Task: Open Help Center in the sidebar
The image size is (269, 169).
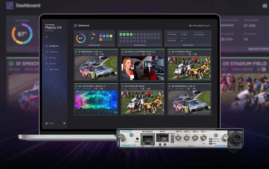Action: pyautogui.click(x=52, y=69)
